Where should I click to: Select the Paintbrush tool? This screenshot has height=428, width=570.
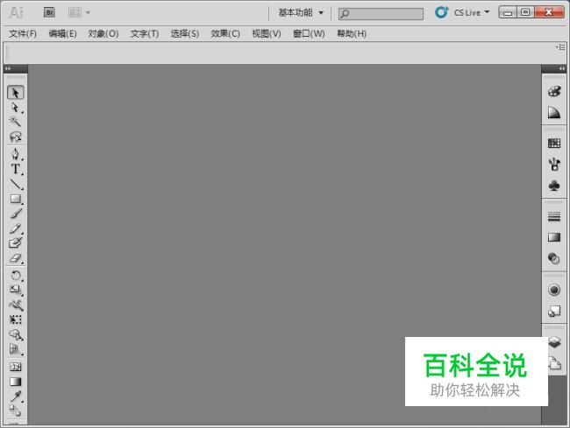15,214
